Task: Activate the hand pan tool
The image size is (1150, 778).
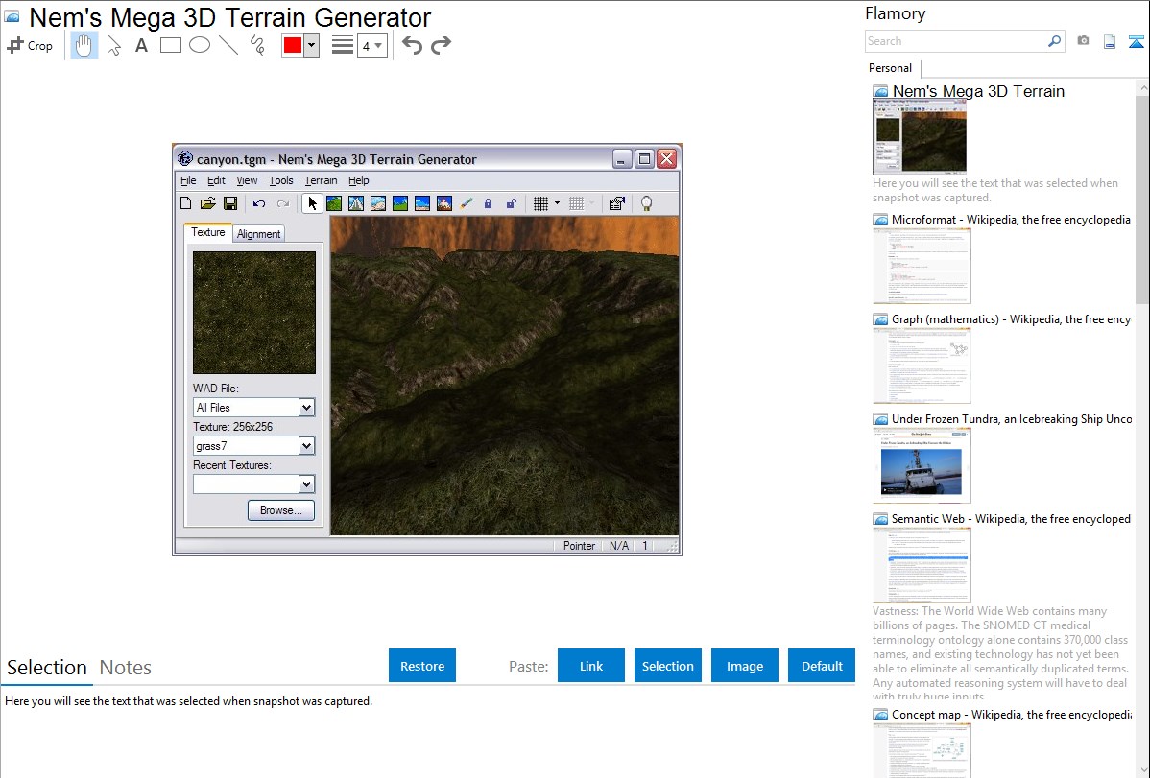Action: pos(84,45)
